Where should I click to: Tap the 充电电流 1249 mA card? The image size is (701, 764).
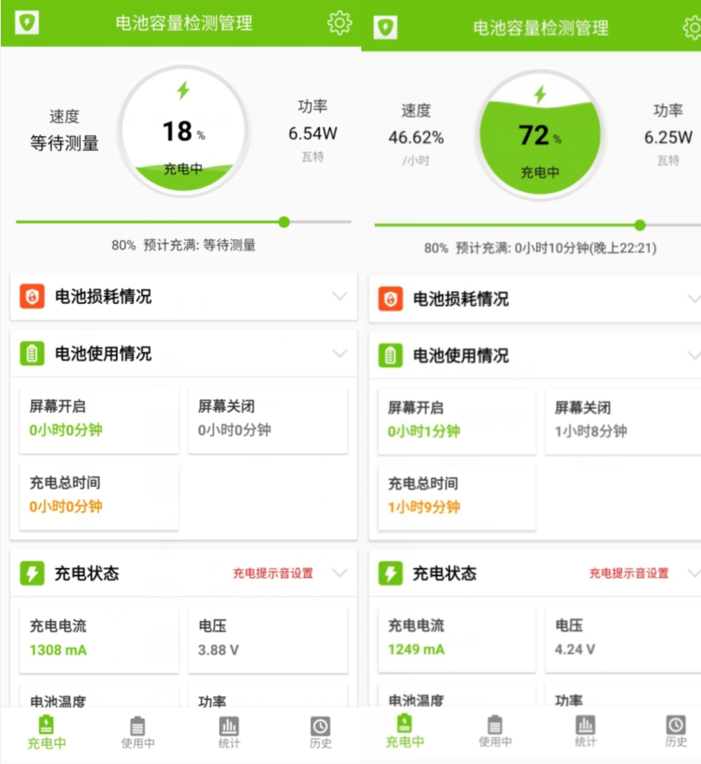(x=457, y=638)
